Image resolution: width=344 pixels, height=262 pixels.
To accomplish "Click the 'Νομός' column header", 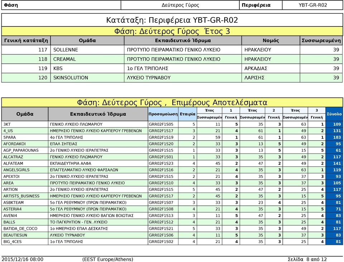I will tap(271, 40).
